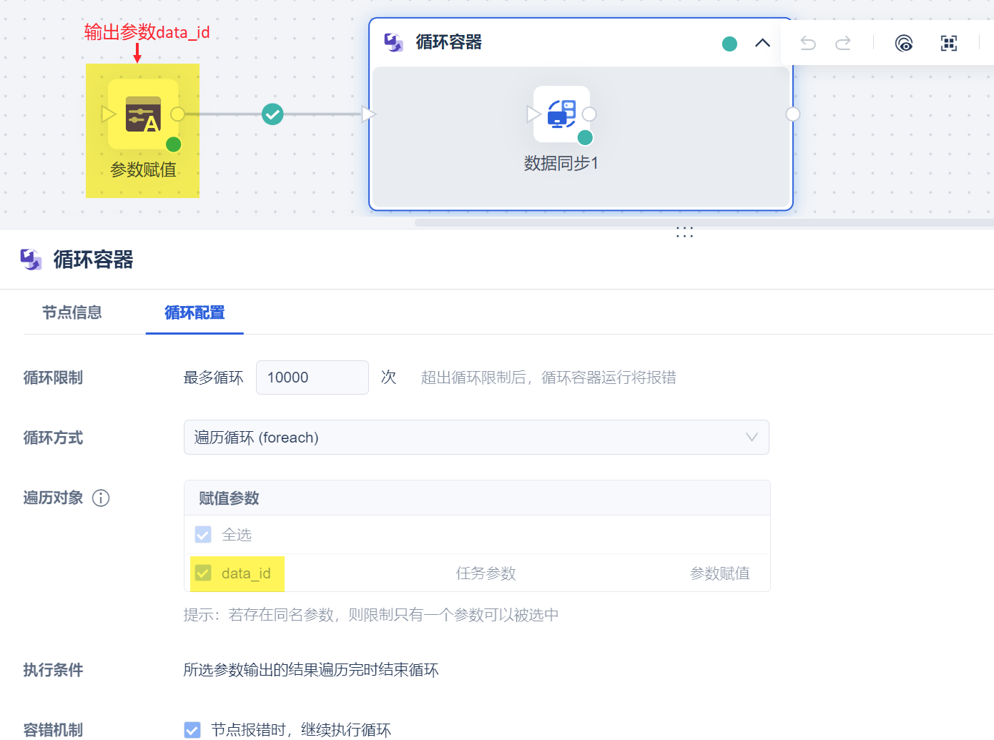The image size is (994, 740).
Task: Click the green status dot on 参数赋值
Action: click(x=173, y=144)
